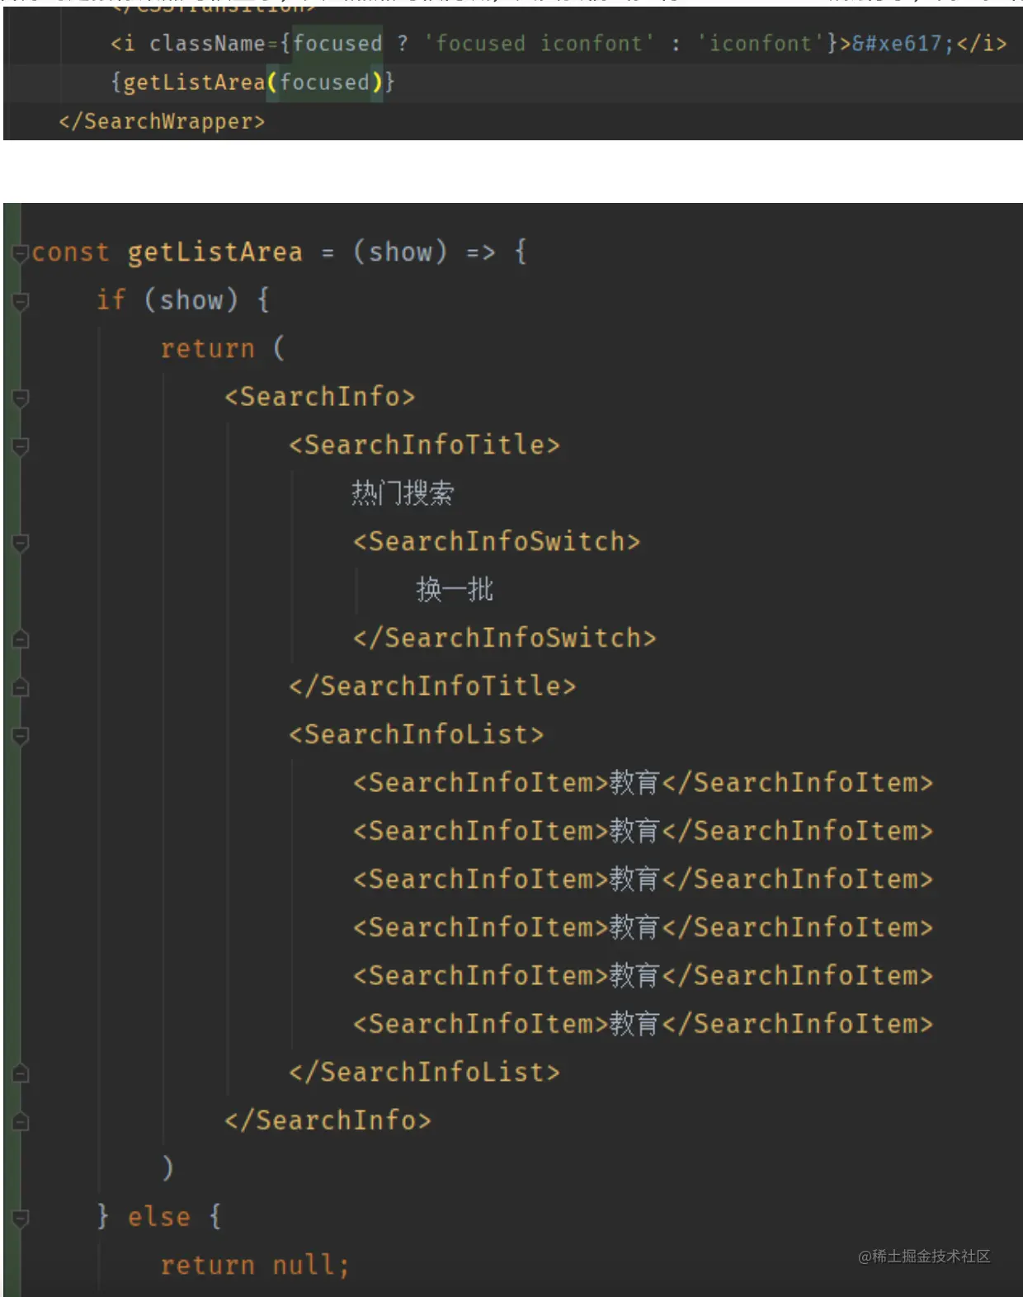Click fold end marker at </SearchInfo>

(21, 1122)
